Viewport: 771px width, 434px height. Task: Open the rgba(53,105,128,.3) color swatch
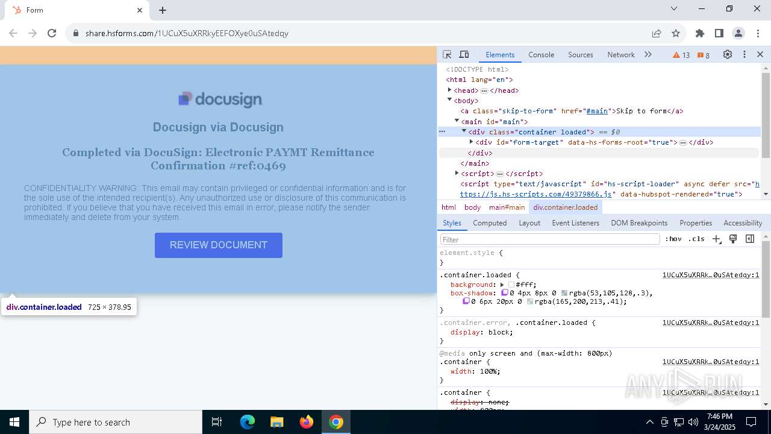[x=564, y=293]
